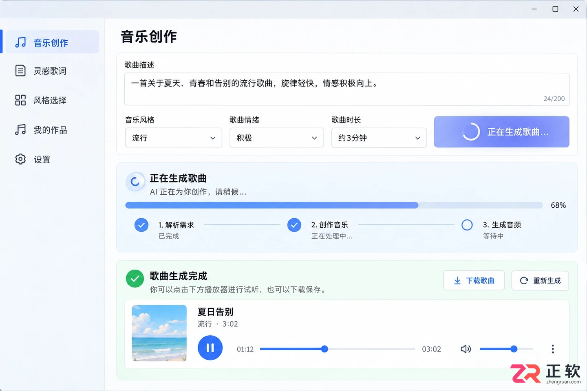
Task: Click the beach album cover thumbnail
Action: click(x=159, y=333)
